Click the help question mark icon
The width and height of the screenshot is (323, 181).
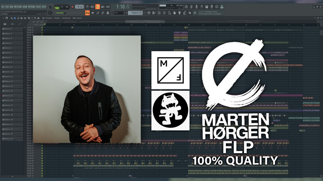[202, 7]
